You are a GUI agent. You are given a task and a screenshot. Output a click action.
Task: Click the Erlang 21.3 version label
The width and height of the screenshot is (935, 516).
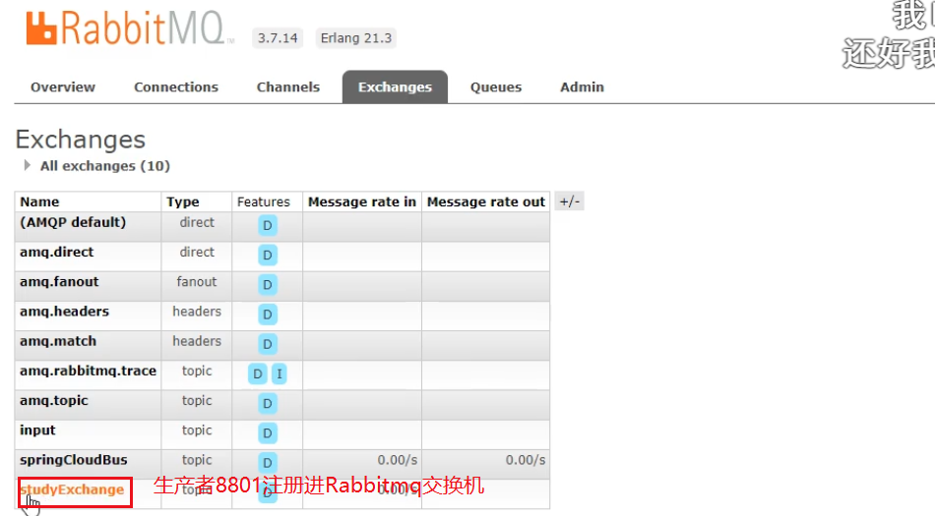pos(356,38)
